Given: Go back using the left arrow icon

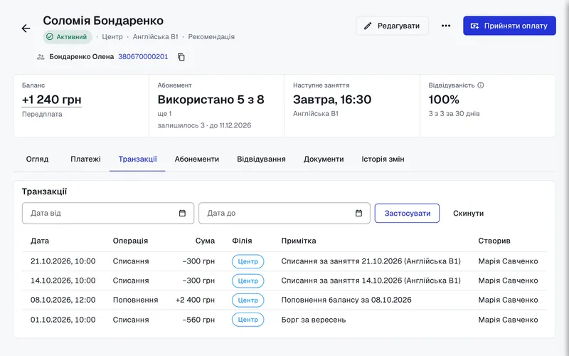Looking at the screenshot, I should pos(26,28).
